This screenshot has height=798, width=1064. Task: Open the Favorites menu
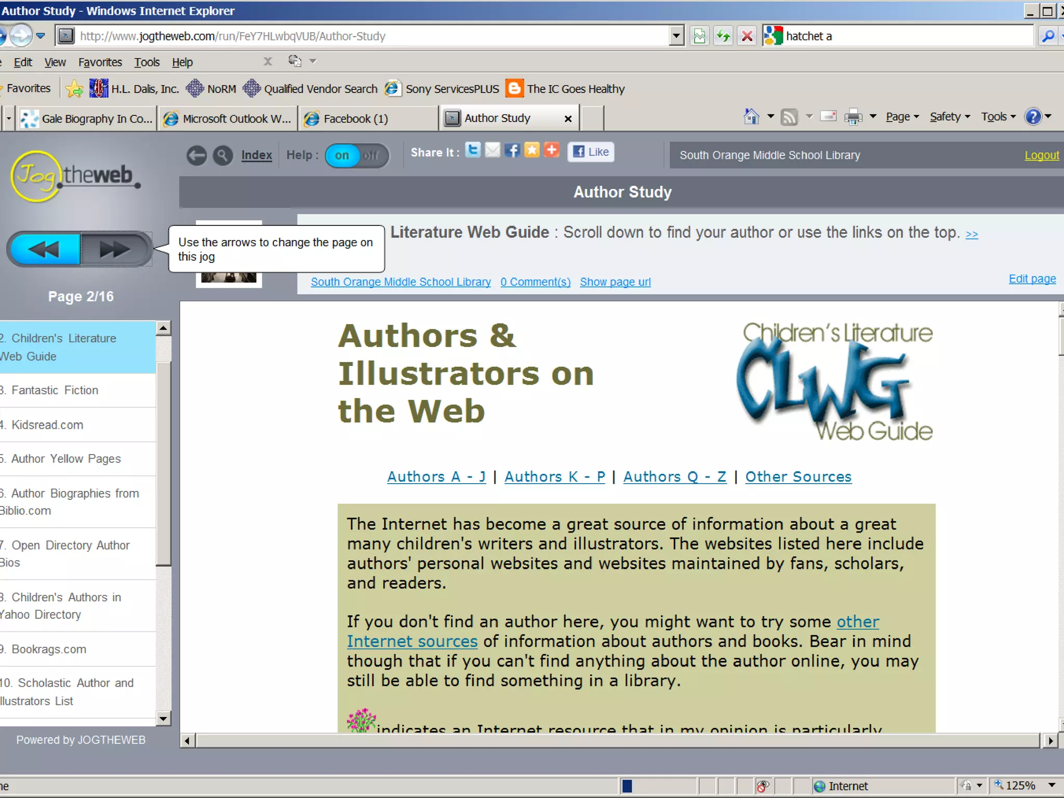100,62
